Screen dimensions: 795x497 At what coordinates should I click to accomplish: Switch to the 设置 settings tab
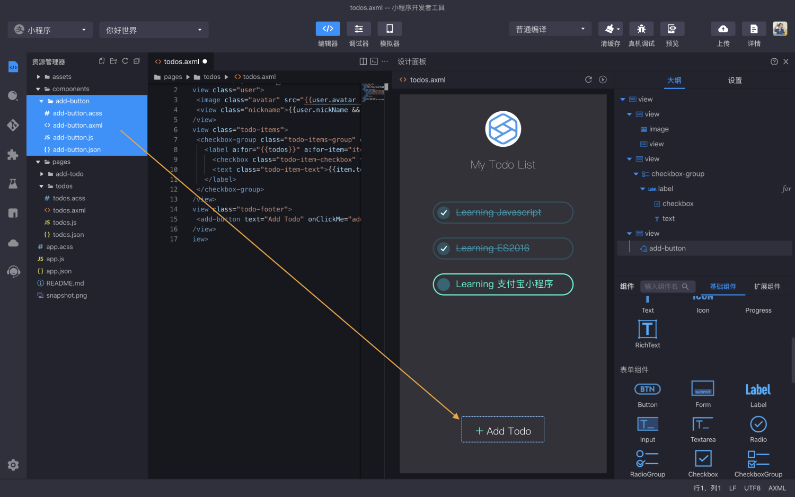click(x=735, y=81)
